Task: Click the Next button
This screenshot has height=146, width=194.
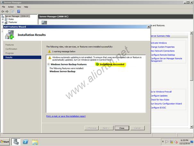Action: (x=106, y=128)
